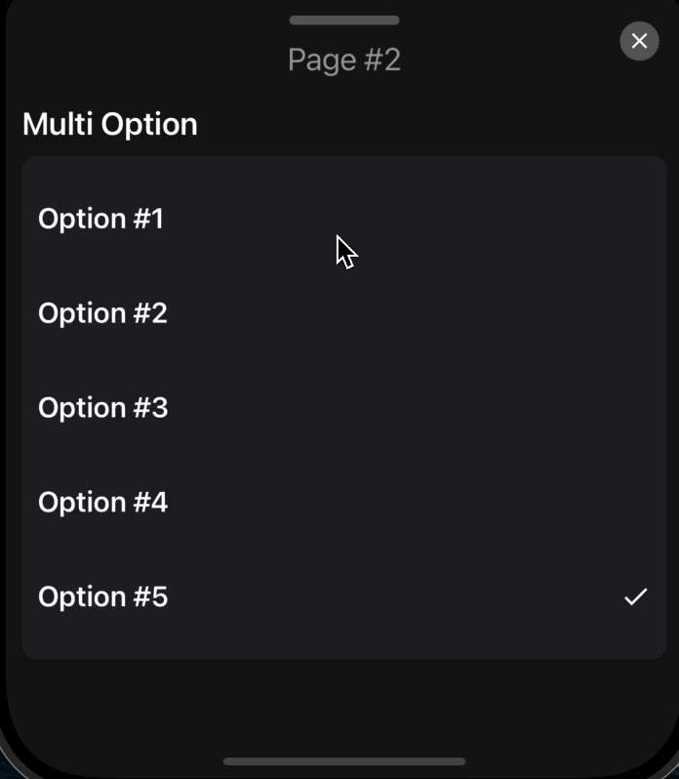Toggle Option #3 on
Viewport: 679px width, 779px height.
(343, 408)
